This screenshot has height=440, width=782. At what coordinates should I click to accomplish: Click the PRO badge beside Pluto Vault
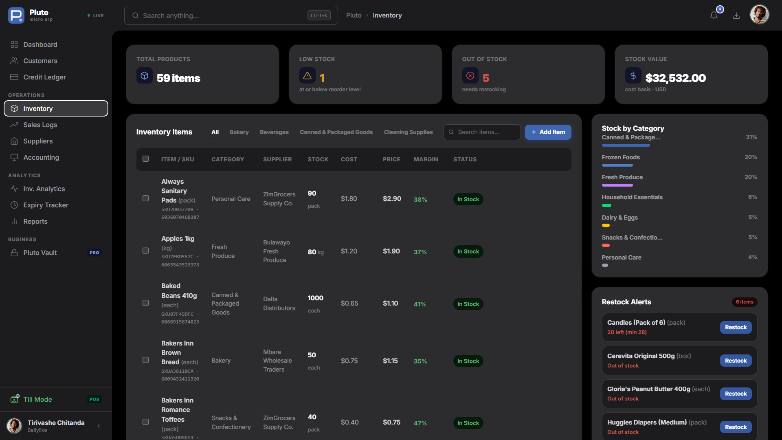click(94, 253)
